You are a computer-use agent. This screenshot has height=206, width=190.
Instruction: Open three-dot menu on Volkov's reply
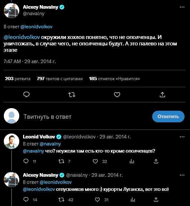click(182, 137)
